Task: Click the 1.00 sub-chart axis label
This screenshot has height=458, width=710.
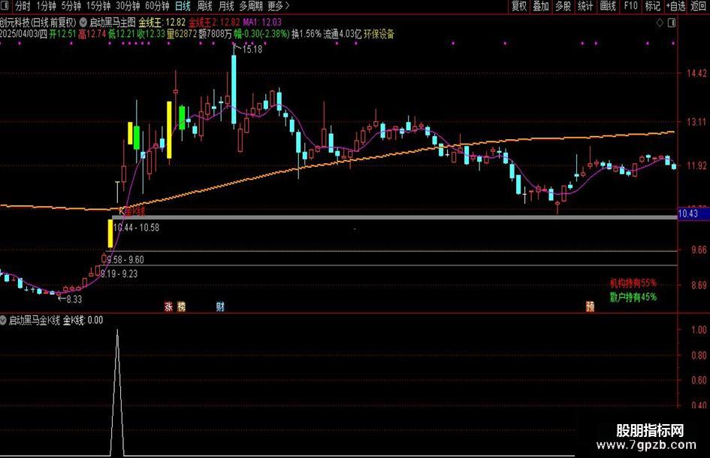Action: 699,329
